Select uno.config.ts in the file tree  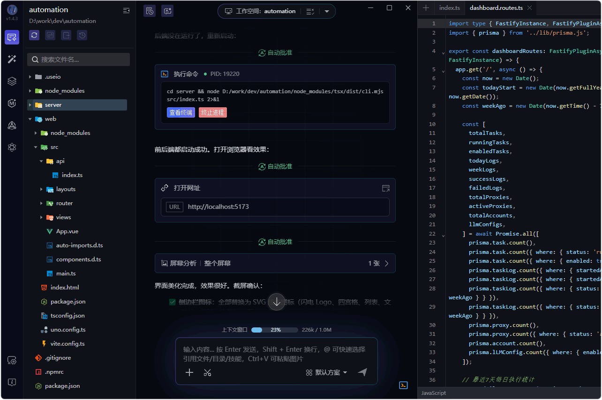(68, 330)
